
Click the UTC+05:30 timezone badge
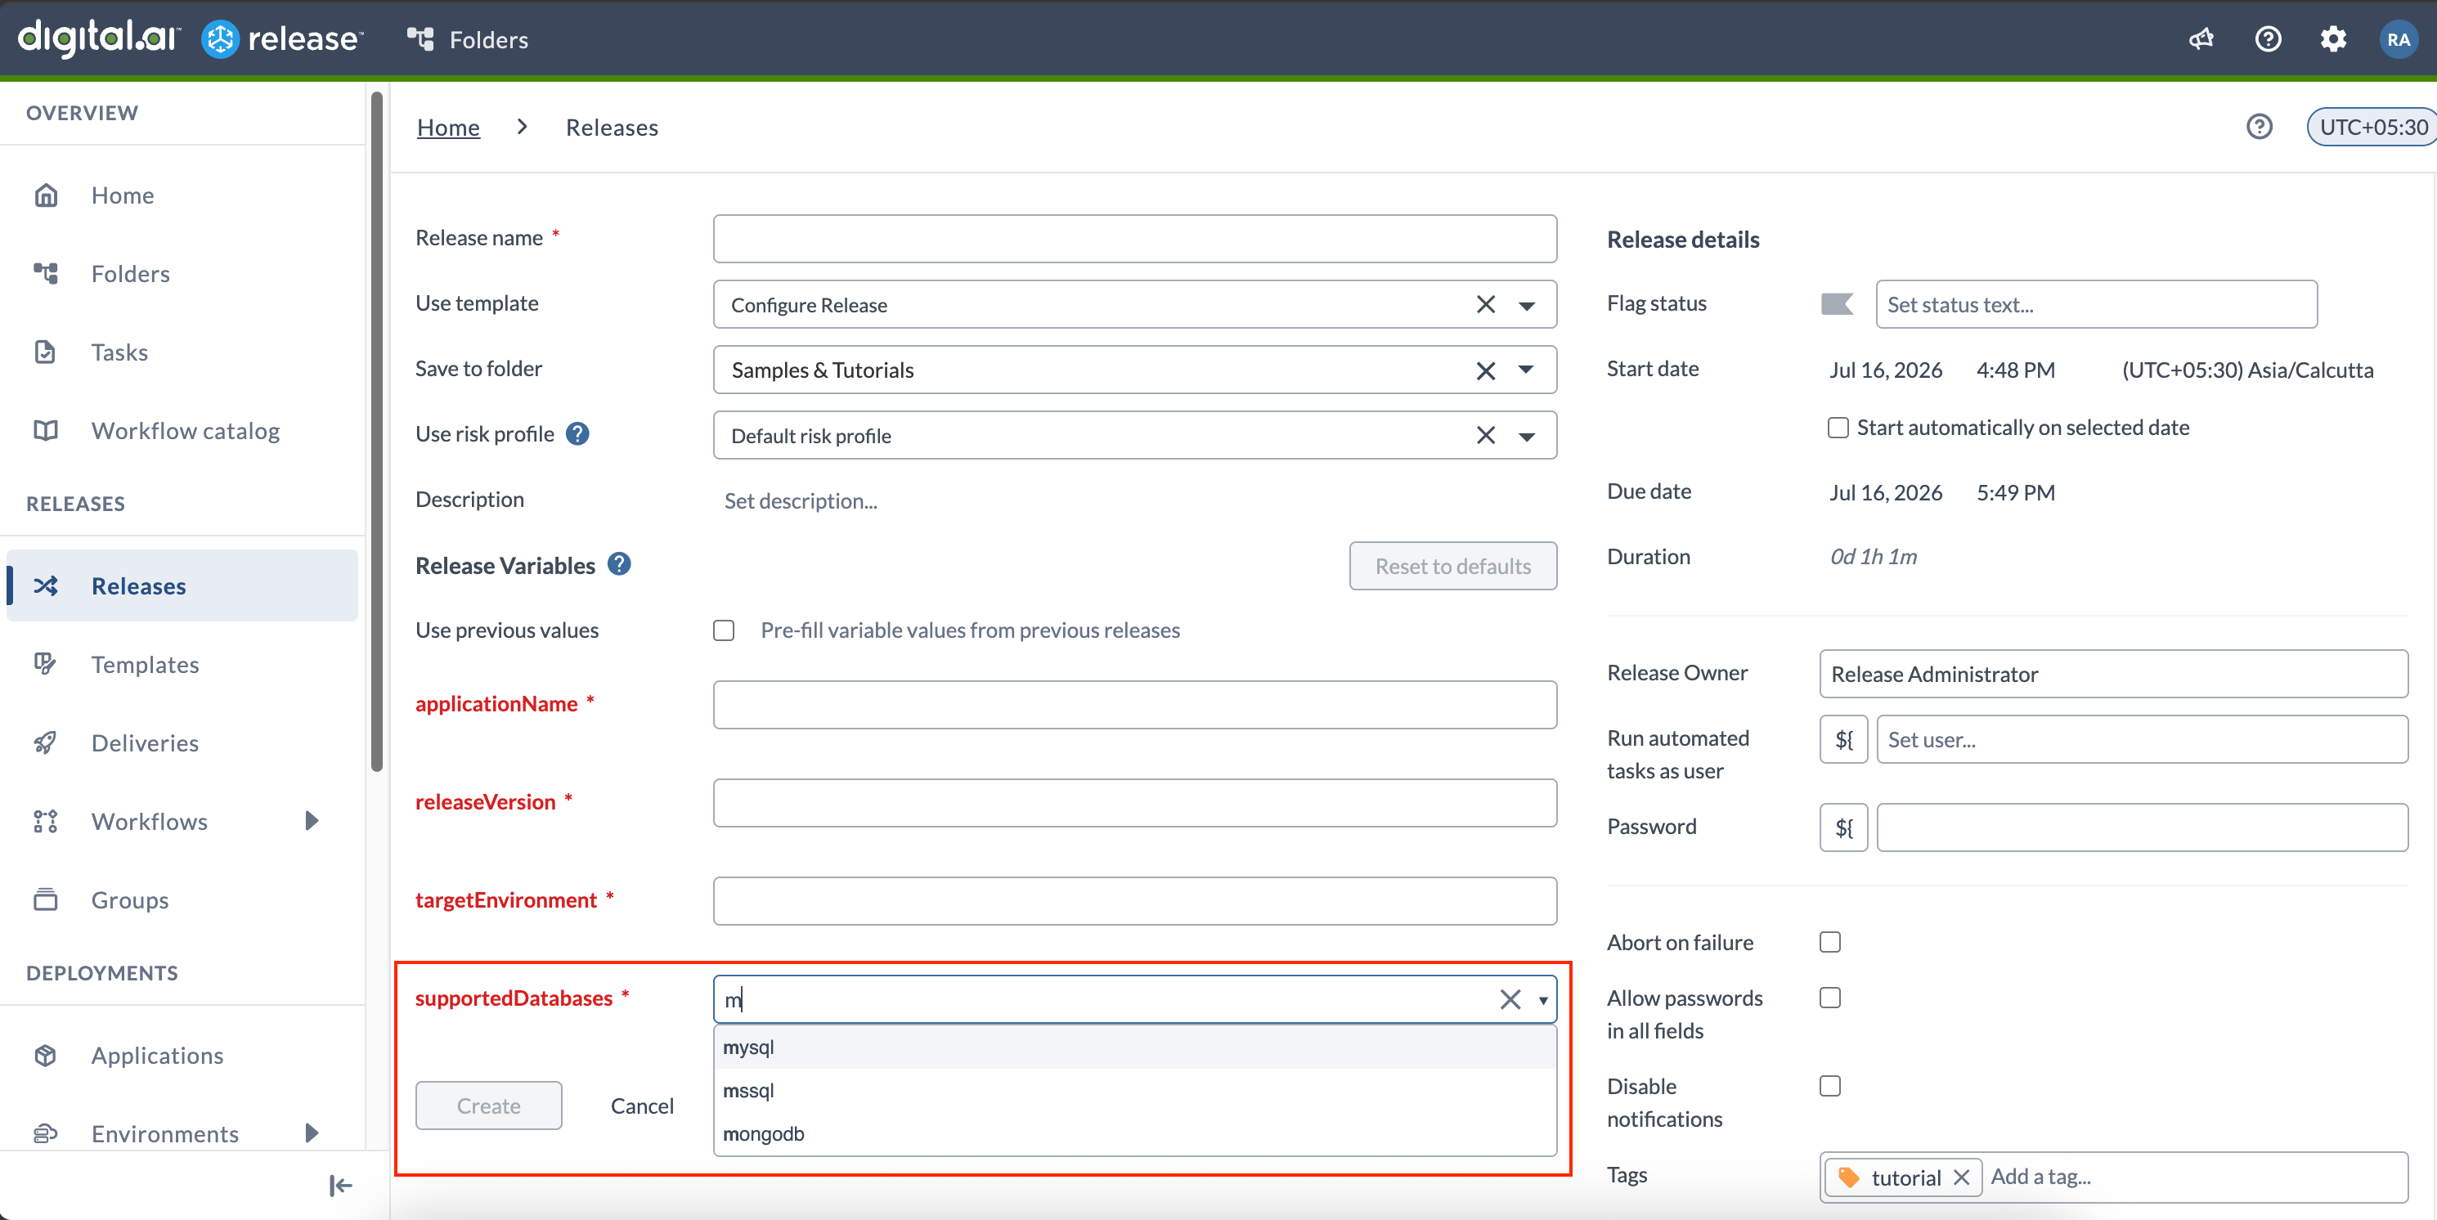coord(2372,127)
